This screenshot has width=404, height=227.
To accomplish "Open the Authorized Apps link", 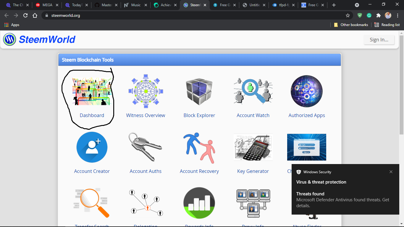I will (307, 115).
